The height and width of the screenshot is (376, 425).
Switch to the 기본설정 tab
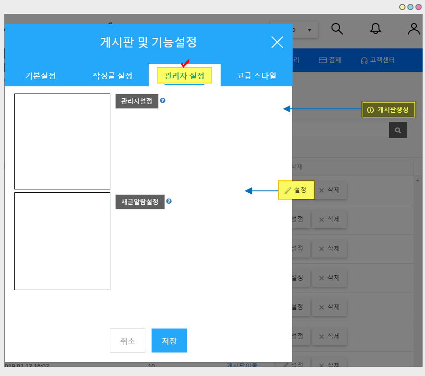point(41,76)
